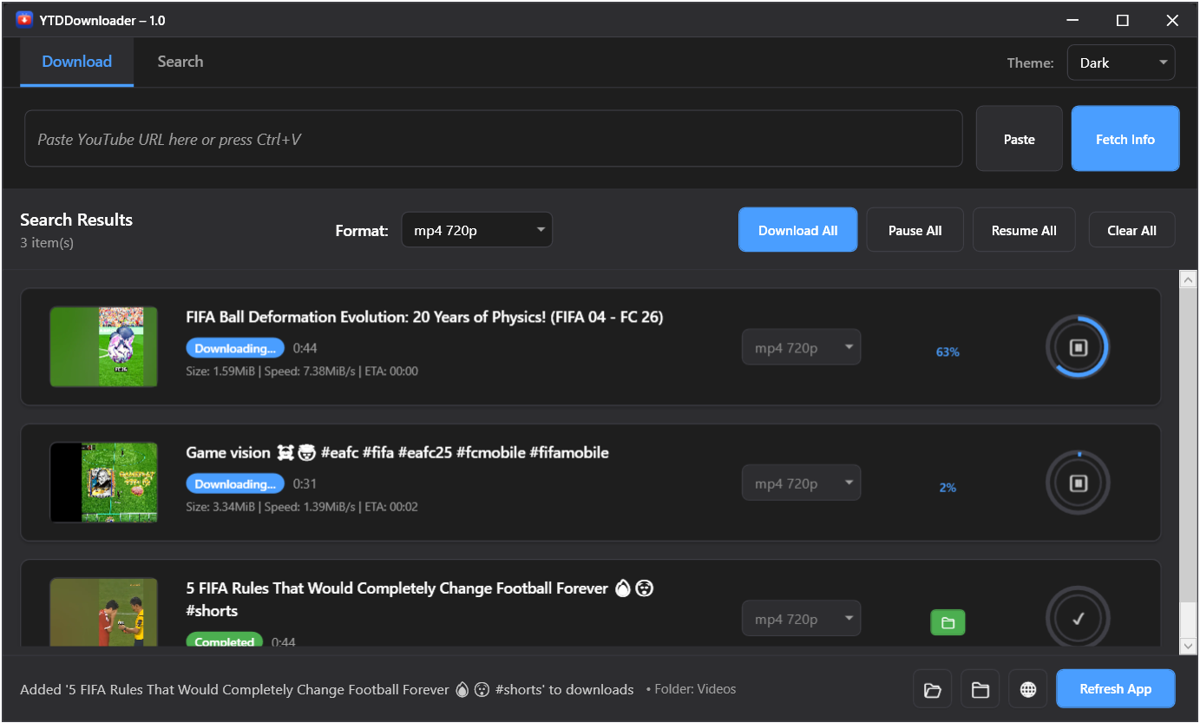The image size is (1200, 723).
Task: Click Downloading badge on FIFA Ball Deformation row
Action: pyautogui.click(x=235, y=348)
